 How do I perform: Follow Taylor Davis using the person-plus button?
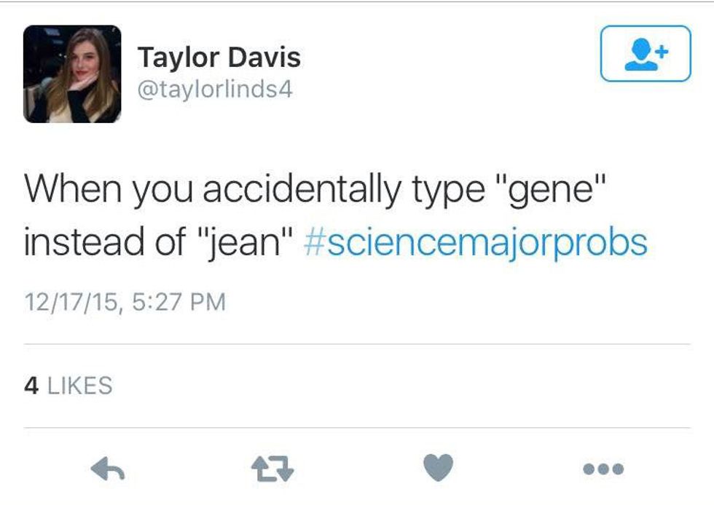tap(645, 54)
